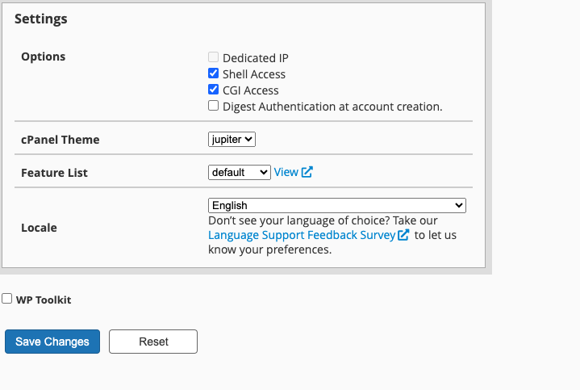Follow the Language Support Feedback Survey link
Screen dimensions: 580x390
(x=302, y=235)
